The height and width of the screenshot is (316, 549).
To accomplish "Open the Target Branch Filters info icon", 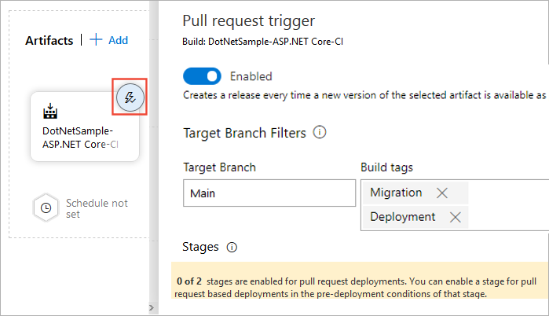I will click(x=320, y=133).
